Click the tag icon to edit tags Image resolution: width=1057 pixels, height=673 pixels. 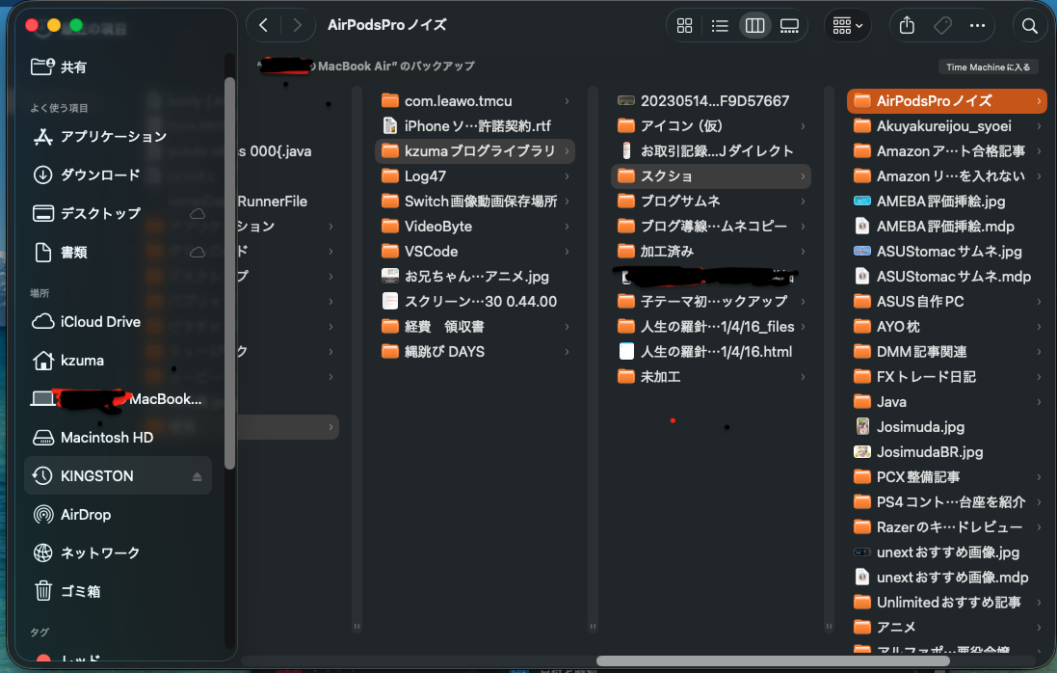942,26
